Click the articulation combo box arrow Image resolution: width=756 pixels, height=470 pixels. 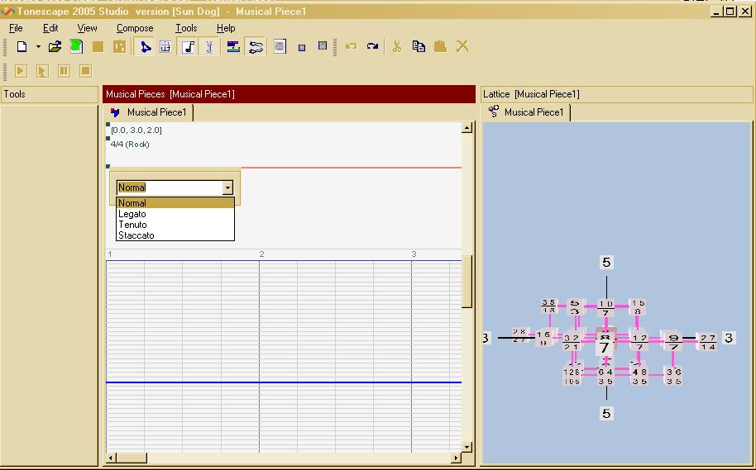coord(227,188)
